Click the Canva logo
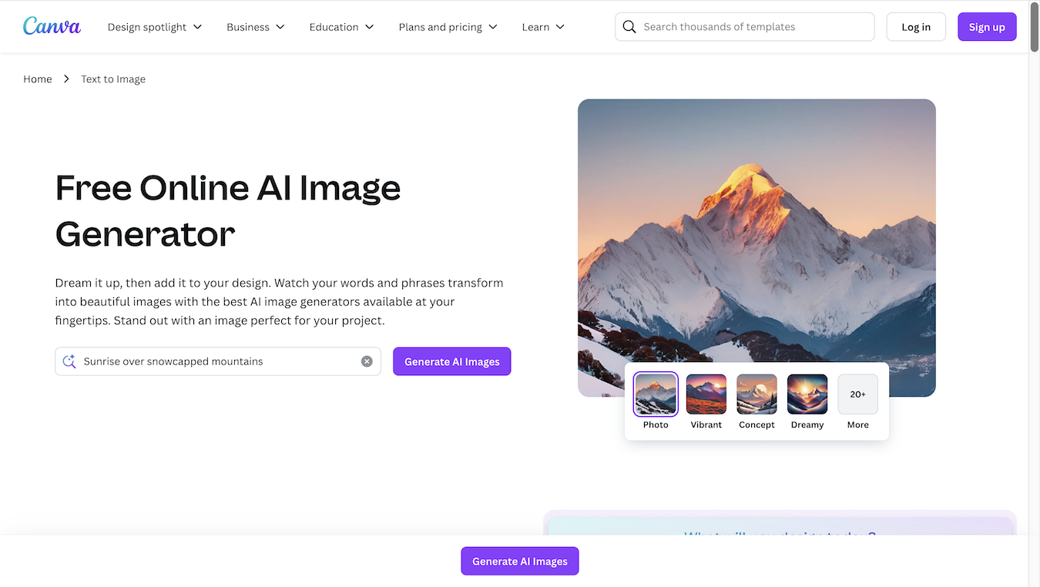The image size is (1040, 587). (52, 26)
